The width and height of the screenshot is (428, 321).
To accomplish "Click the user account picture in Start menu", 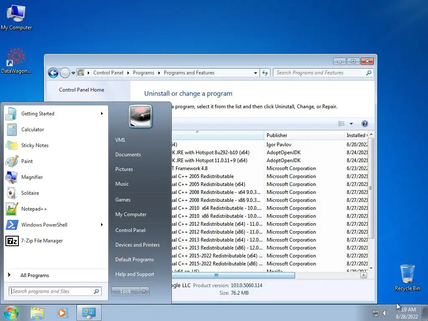I will (140, 116).
